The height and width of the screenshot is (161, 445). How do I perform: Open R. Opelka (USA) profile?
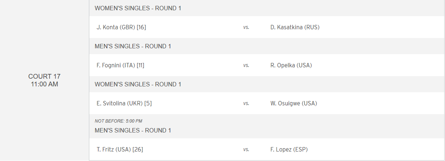291,65
